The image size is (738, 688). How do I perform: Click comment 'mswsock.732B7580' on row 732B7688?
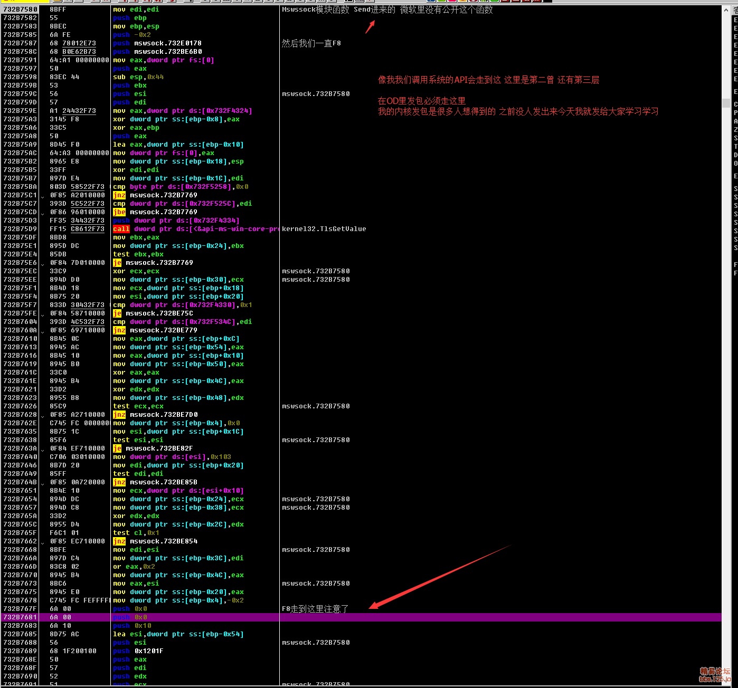point(316,643)
